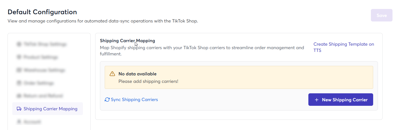Click the Please add shipping carriers message
Viewport: 395px width, 130px height.
(148, 81)
